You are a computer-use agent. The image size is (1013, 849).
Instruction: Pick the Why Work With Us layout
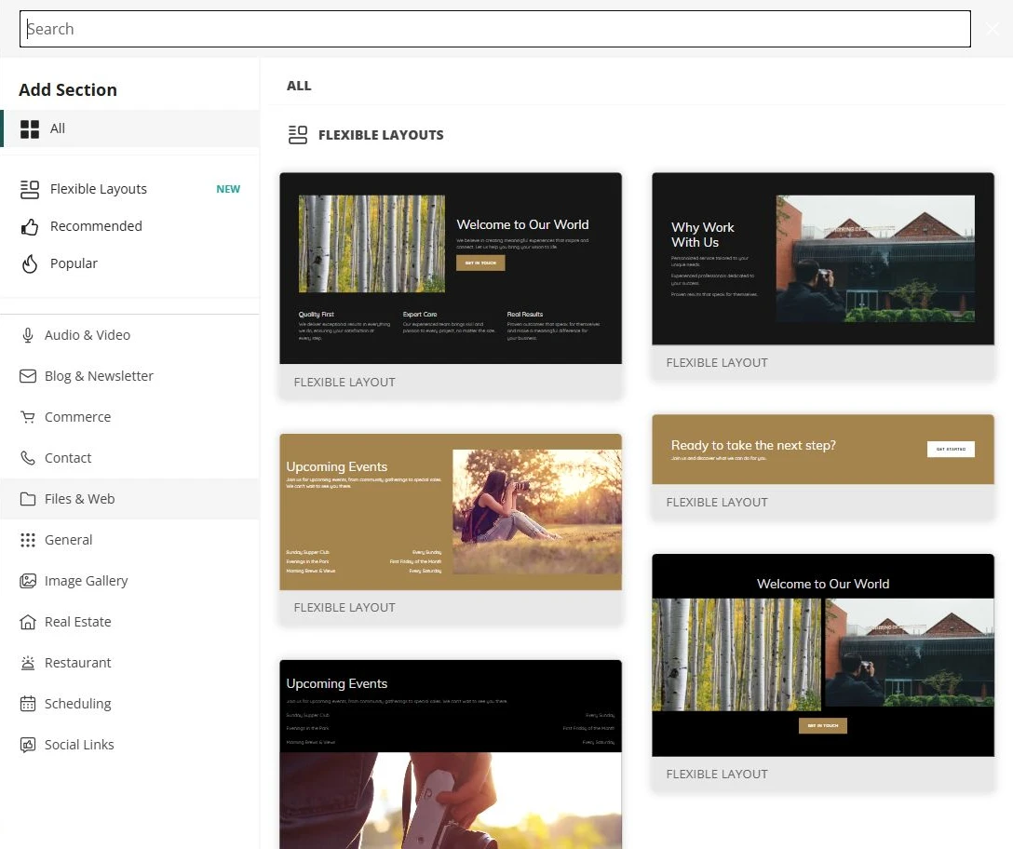coord(822,259)
